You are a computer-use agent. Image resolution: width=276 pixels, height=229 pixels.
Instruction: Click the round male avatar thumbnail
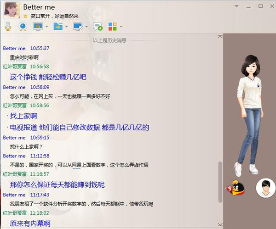(265, 188)
